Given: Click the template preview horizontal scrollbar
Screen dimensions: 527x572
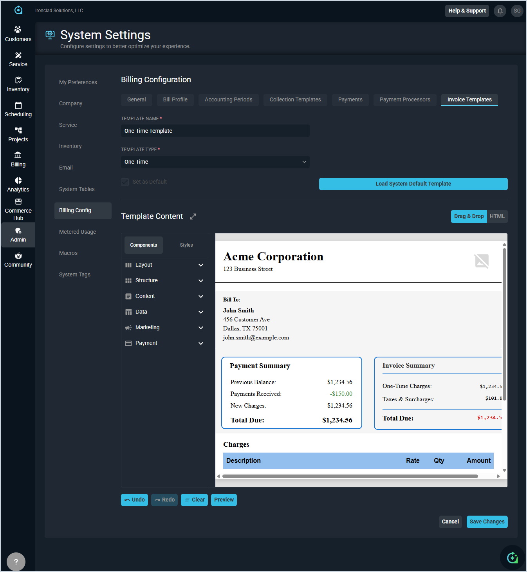Looking at the screenshot, I should 350,476.
